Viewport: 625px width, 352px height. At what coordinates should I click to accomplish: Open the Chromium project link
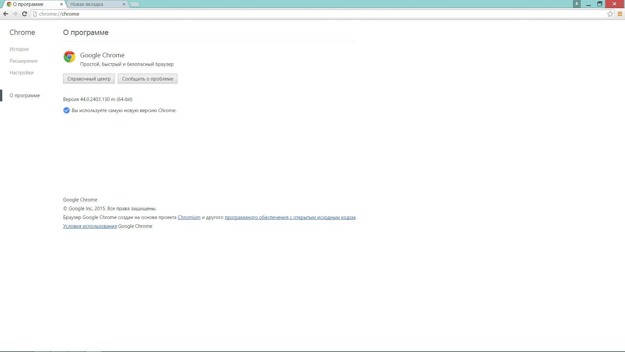tap(189, 217)
